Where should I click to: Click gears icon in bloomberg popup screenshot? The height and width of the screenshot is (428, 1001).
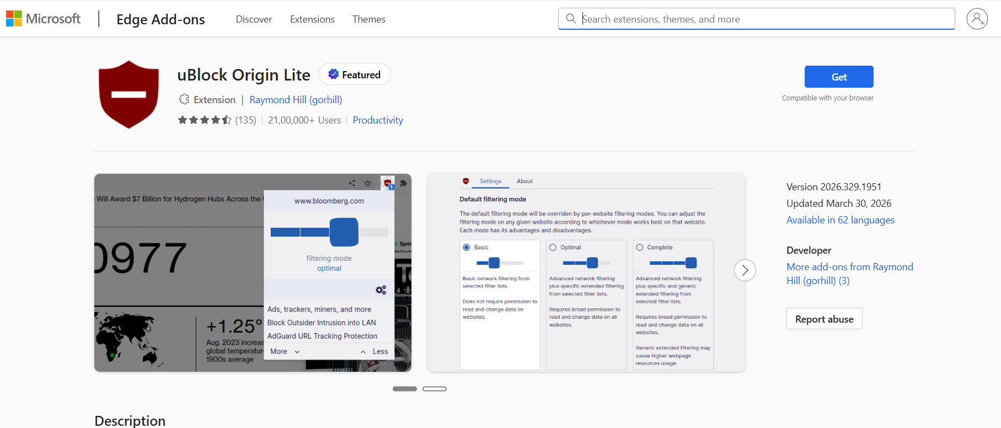click(381, 290)
